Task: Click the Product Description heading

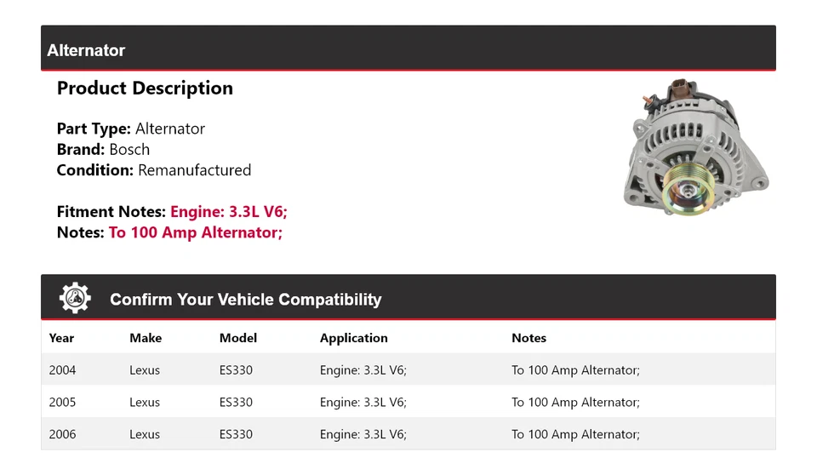Action: point(145,89)
